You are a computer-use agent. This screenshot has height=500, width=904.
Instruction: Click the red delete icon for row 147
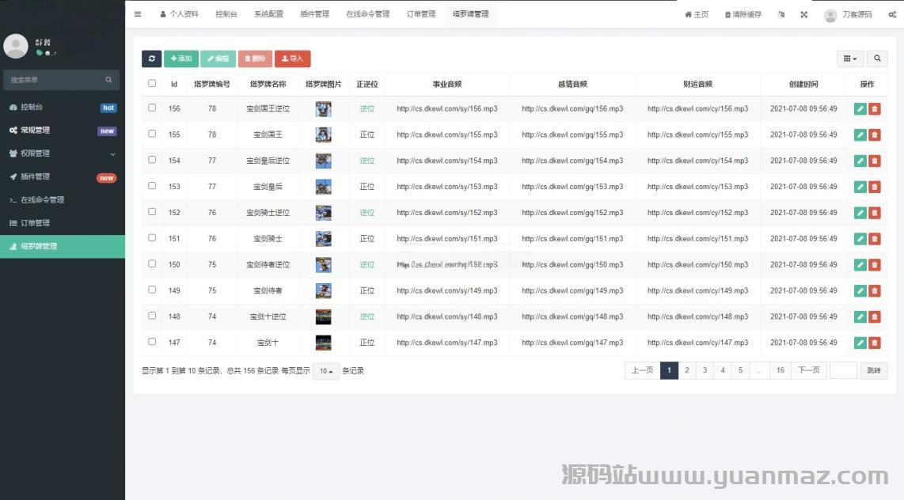click(x=874, y=343)
